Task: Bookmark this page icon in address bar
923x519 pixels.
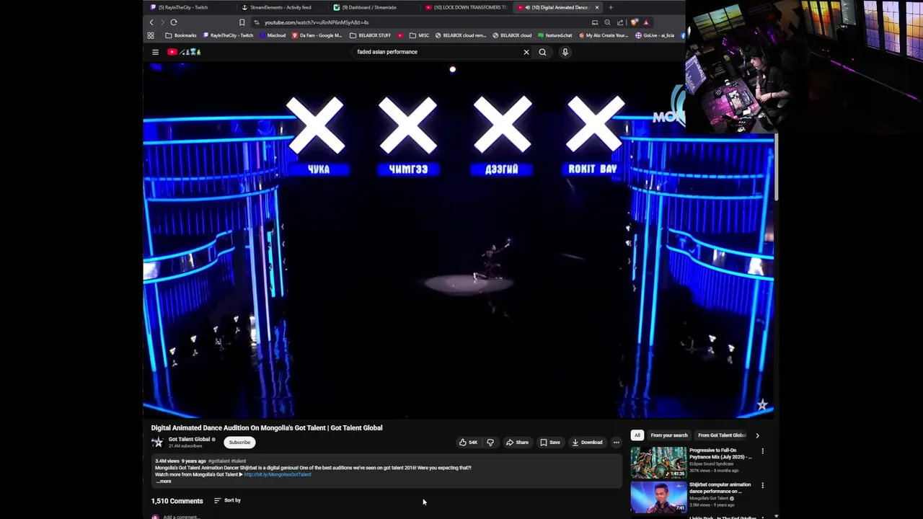Action: (242, 22)
